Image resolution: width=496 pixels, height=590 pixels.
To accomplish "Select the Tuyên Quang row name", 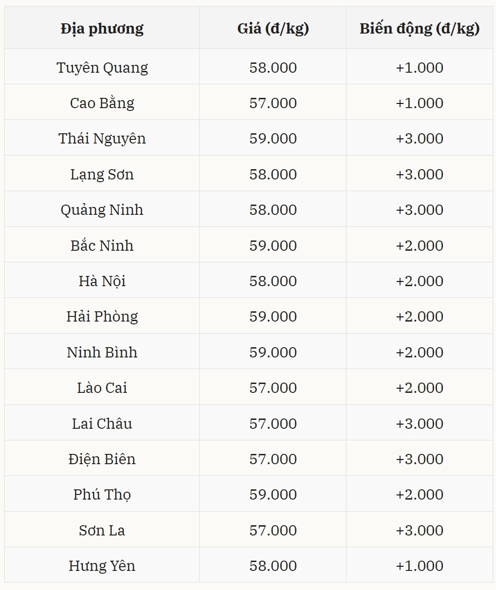I will pos(102,68).
